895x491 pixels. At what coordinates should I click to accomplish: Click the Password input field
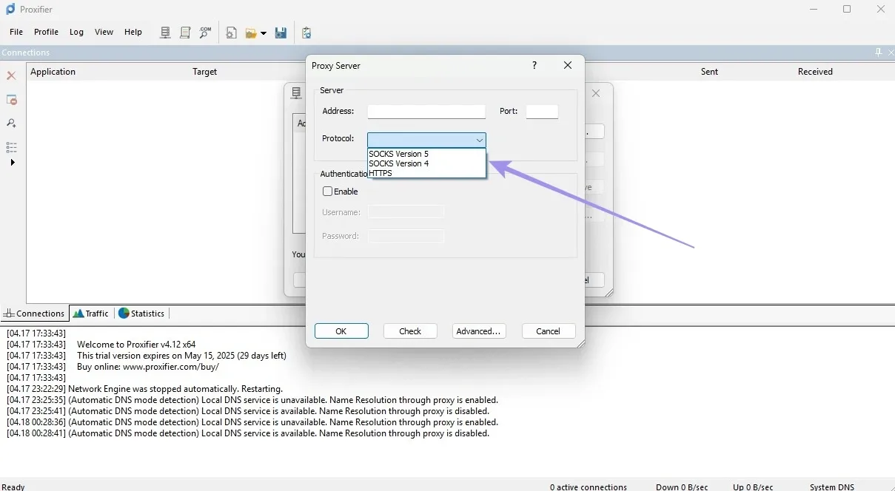406,236
